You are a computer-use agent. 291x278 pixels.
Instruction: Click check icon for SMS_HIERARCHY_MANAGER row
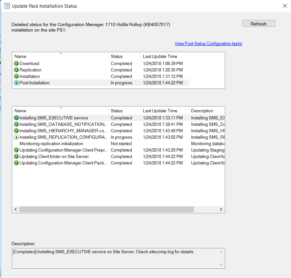coord(16,131)
